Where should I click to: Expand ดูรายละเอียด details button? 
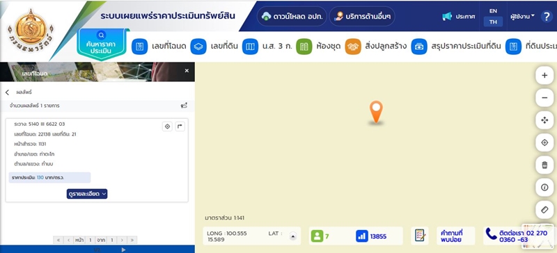click(x=87, y=194)
